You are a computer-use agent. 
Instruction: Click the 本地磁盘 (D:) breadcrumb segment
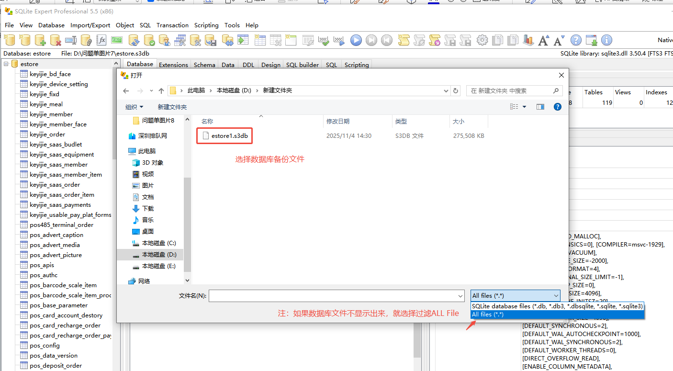point(234,90)
